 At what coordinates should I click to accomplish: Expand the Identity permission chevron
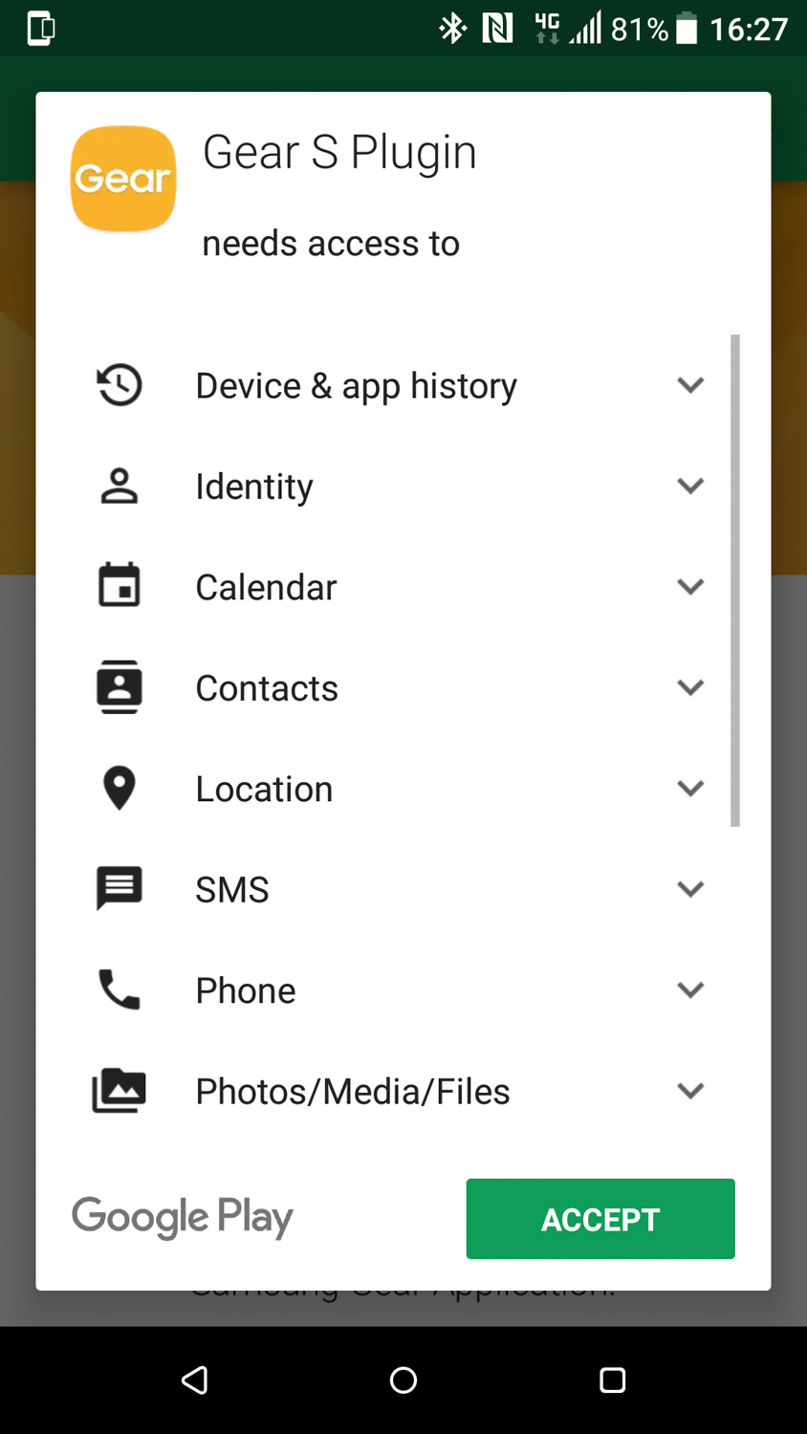pos(690,486)
